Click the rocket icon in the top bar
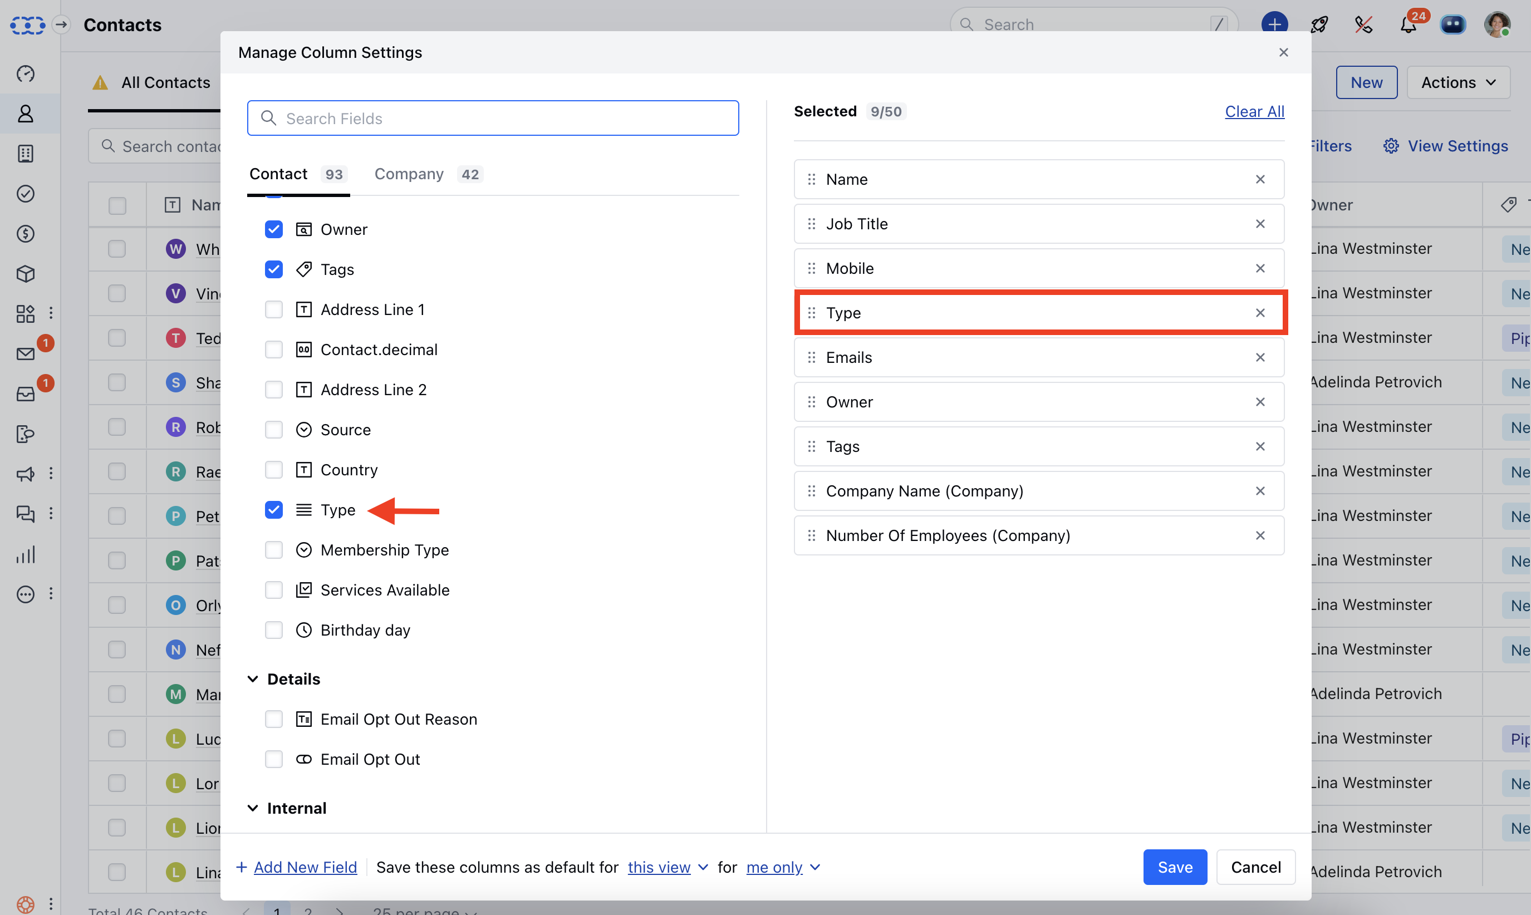This screenshot has width=1531, height=915. click(1319, 24)
